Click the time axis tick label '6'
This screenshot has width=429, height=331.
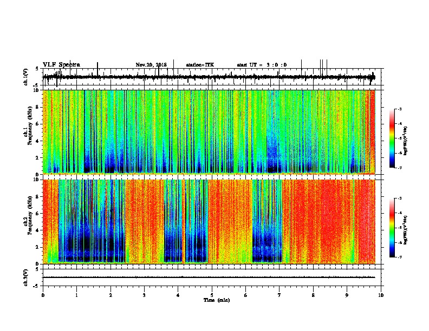[x=246, y=295]
